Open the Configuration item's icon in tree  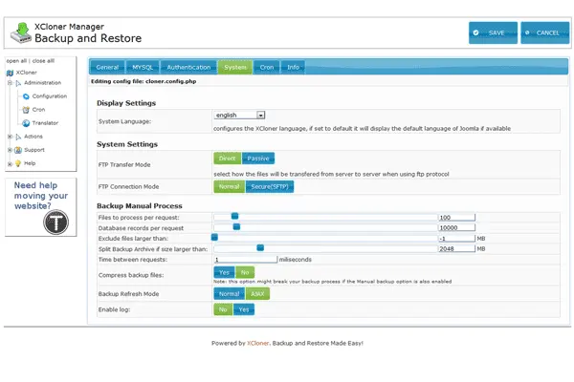pyautogui.click(x=25, y=96)
